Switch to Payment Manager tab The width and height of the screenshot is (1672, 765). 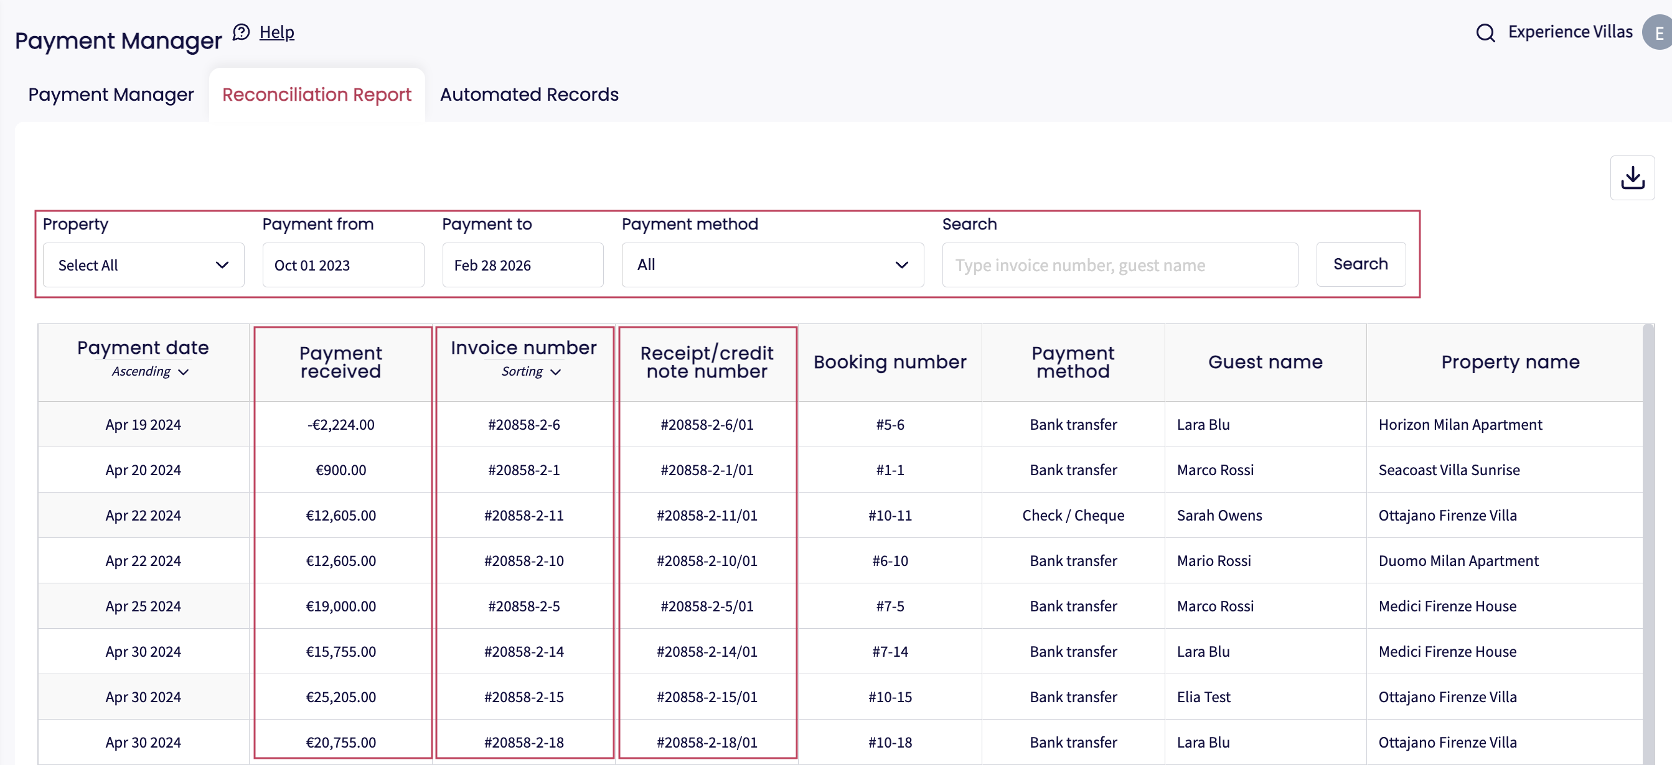click(x=111, y=95)
